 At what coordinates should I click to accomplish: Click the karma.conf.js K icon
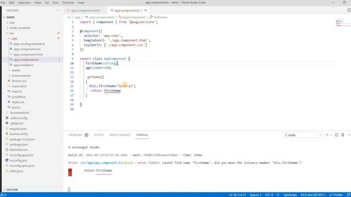[7, 134]
